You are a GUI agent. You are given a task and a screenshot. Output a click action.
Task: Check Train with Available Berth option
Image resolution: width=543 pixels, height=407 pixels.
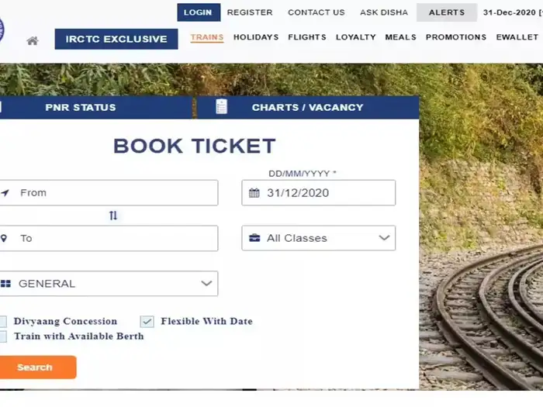(x=2, y=336)
